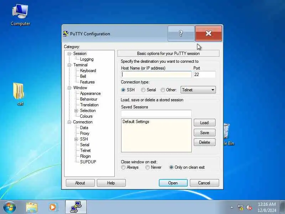Open Windows Explorer from taskbar
Screen dimensions: 285x214
tap(32, 207)
